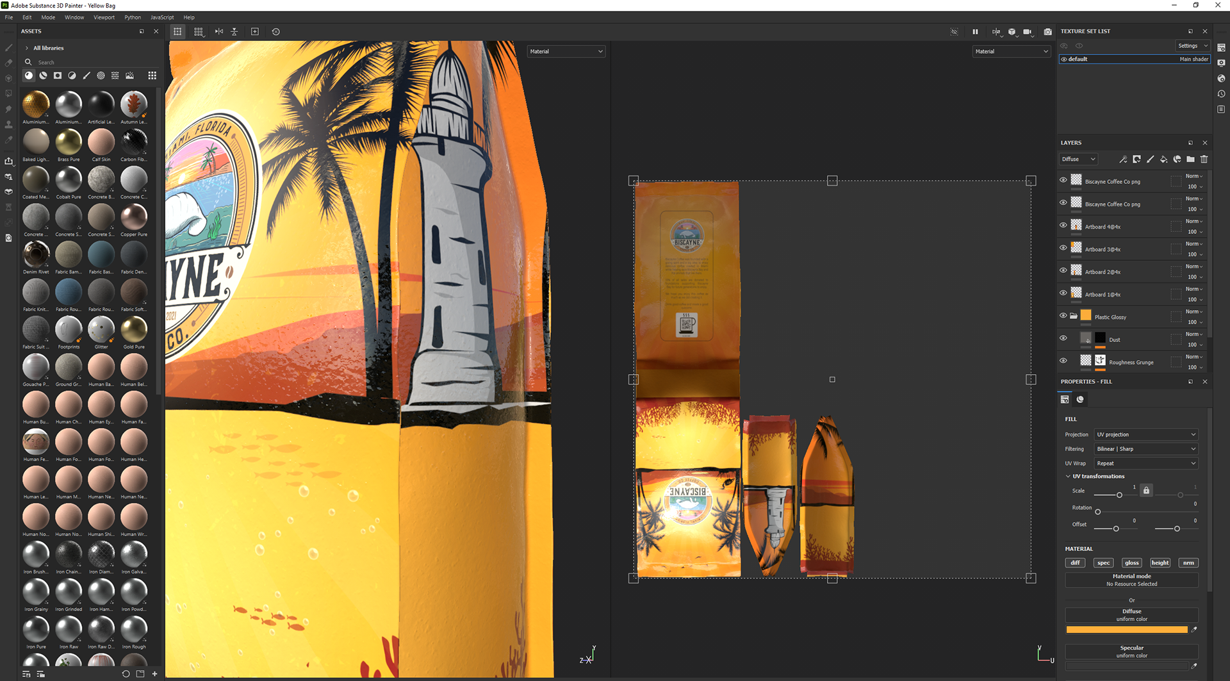Open the Viewport menu
Image resolution: width=1230 pixels, height=681 pixels.
[x=104, y=17]
